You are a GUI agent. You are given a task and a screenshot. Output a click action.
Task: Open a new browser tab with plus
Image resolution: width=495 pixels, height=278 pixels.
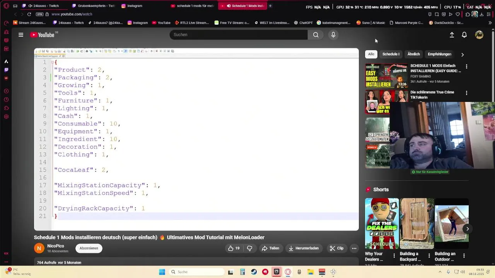(x=270, y=6)
